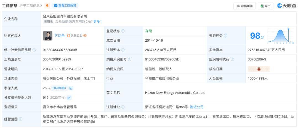298x128 pixels.
Task: Click organization code 30768206-9
Action: [x=257, y=59]
